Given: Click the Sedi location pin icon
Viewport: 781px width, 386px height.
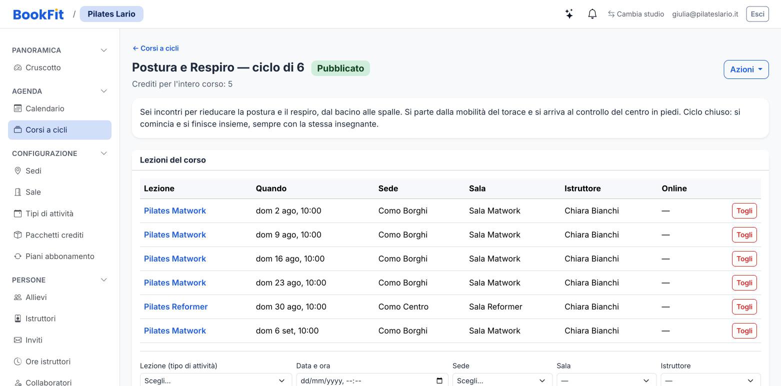Looking at the screenshot, I should [17, 171].
